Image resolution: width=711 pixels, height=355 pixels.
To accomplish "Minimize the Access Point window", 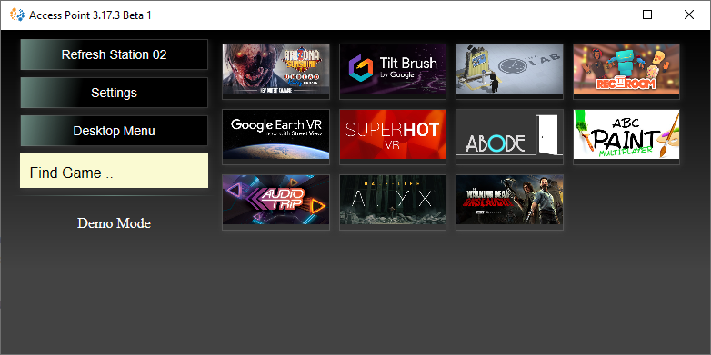I will pos(606,15).
